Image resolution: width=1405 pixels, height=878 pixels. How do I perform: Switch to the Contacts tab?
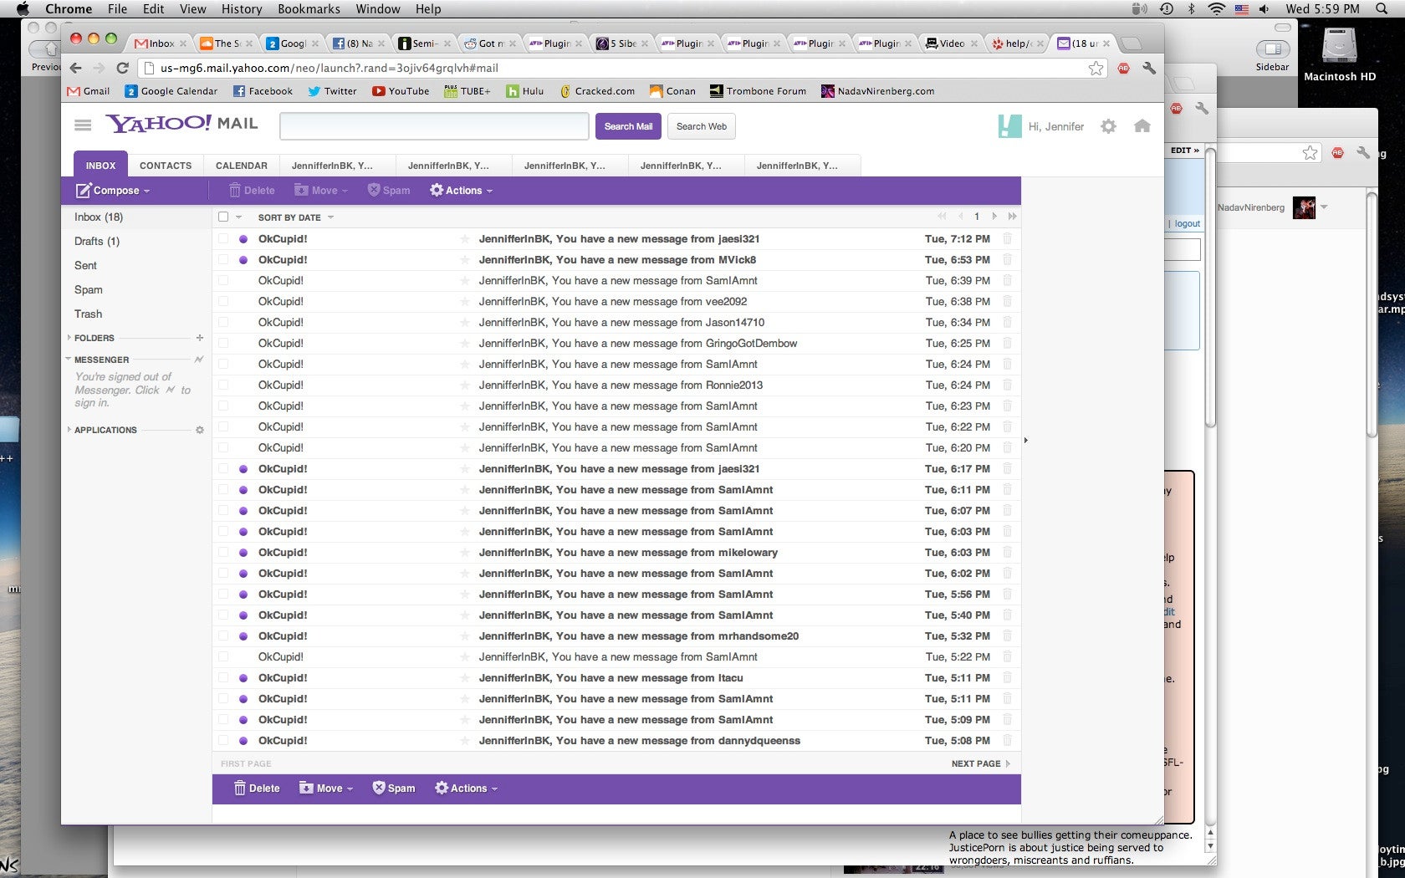click(166, 166)
